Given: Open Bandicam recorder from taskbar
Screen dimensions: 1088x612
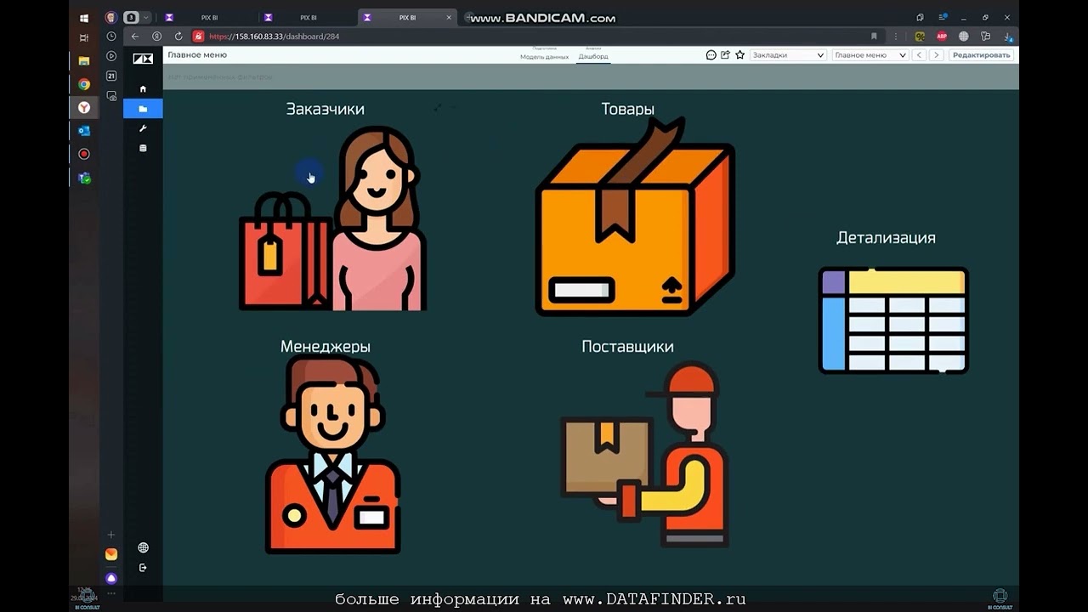Looking at the screenshot, I should pyautogui.click(x=84, y=154).
